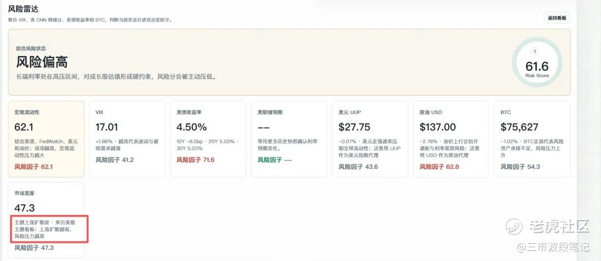601x261 pixels.
Task: Click red-boxed 主题上涨扩散度 description text
Action: point(45,229)
